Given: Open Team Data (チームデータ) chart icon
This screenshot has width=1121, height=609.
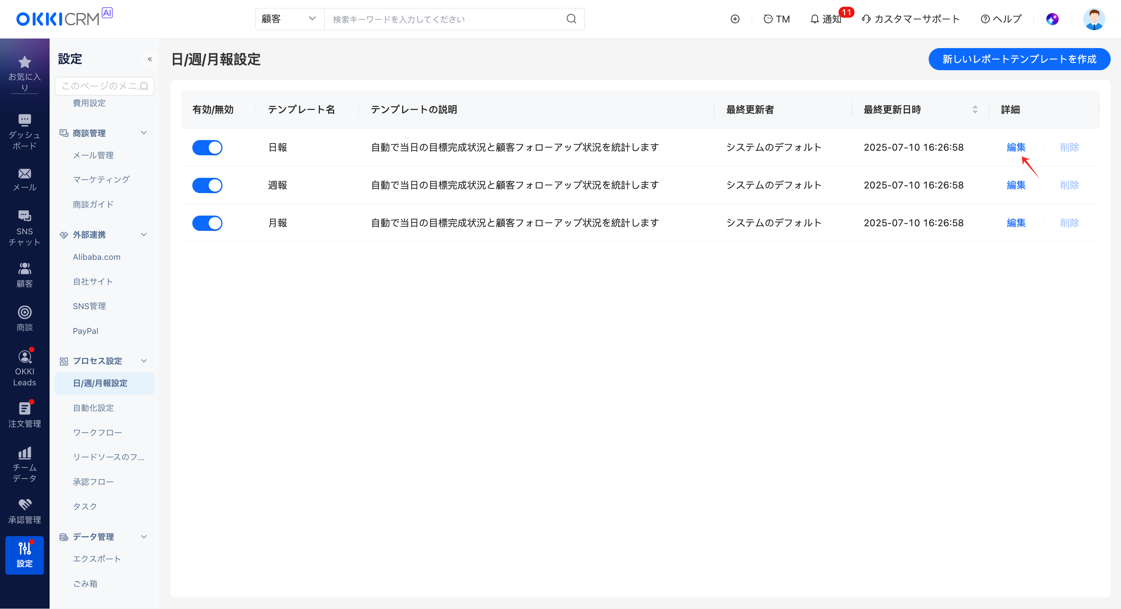Looking at the screenshot, I should pos(24,453).
